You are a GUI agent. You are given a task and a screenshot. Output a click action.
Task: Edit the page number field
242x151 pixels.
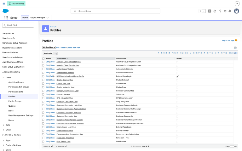(x=232, y=146)
